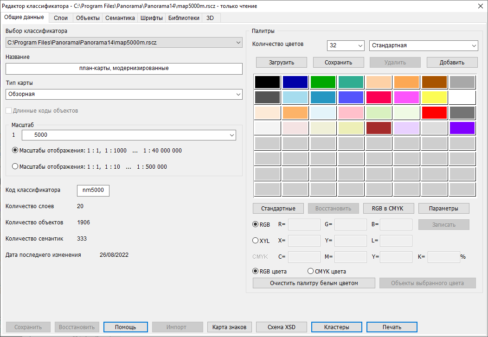This screenshot has width=488, height=337.
Task: Switch to the Слои tab
Action: (x=61, y=18)
